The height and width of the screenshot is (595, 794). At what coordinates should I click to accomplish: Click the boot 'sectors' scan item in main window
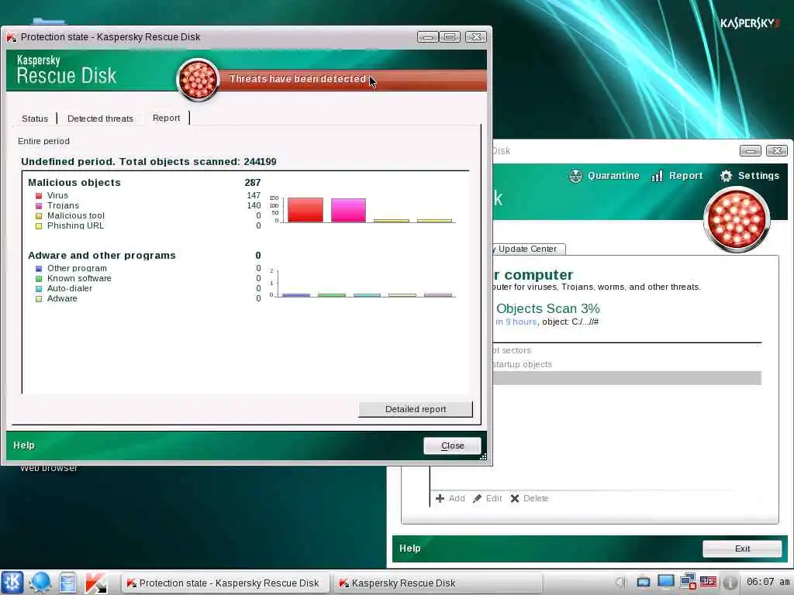[x=512, y=350]
